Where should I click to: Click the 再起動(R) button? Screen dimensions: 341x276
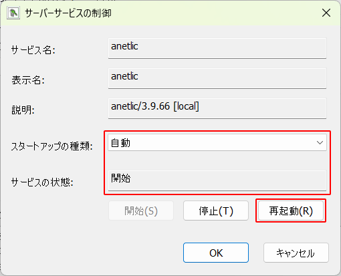(x=291, y=211)
